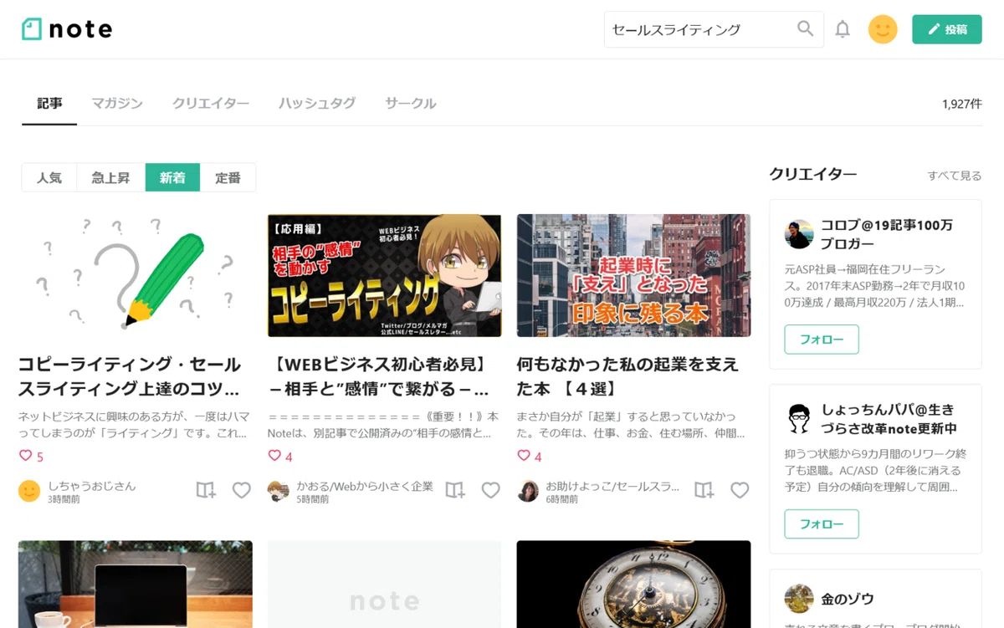Click the first article excerpt starting ネットビジネスに興味
Viewport: 1004px width, 628px height.
coord(132,425)
